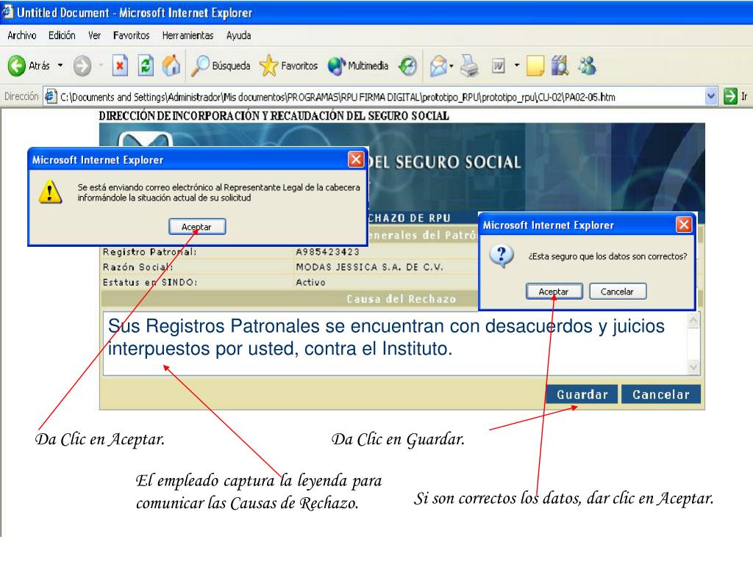Click the green Ir go button
The height and width of the screenshot is (564, 753).
point(730,97)
